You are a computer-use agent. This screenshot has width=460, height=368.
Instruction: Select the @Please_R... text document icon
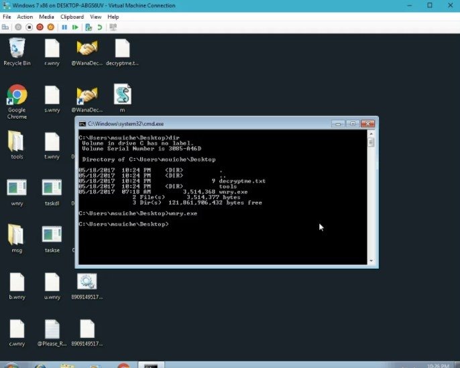click(x=52, y=333)
